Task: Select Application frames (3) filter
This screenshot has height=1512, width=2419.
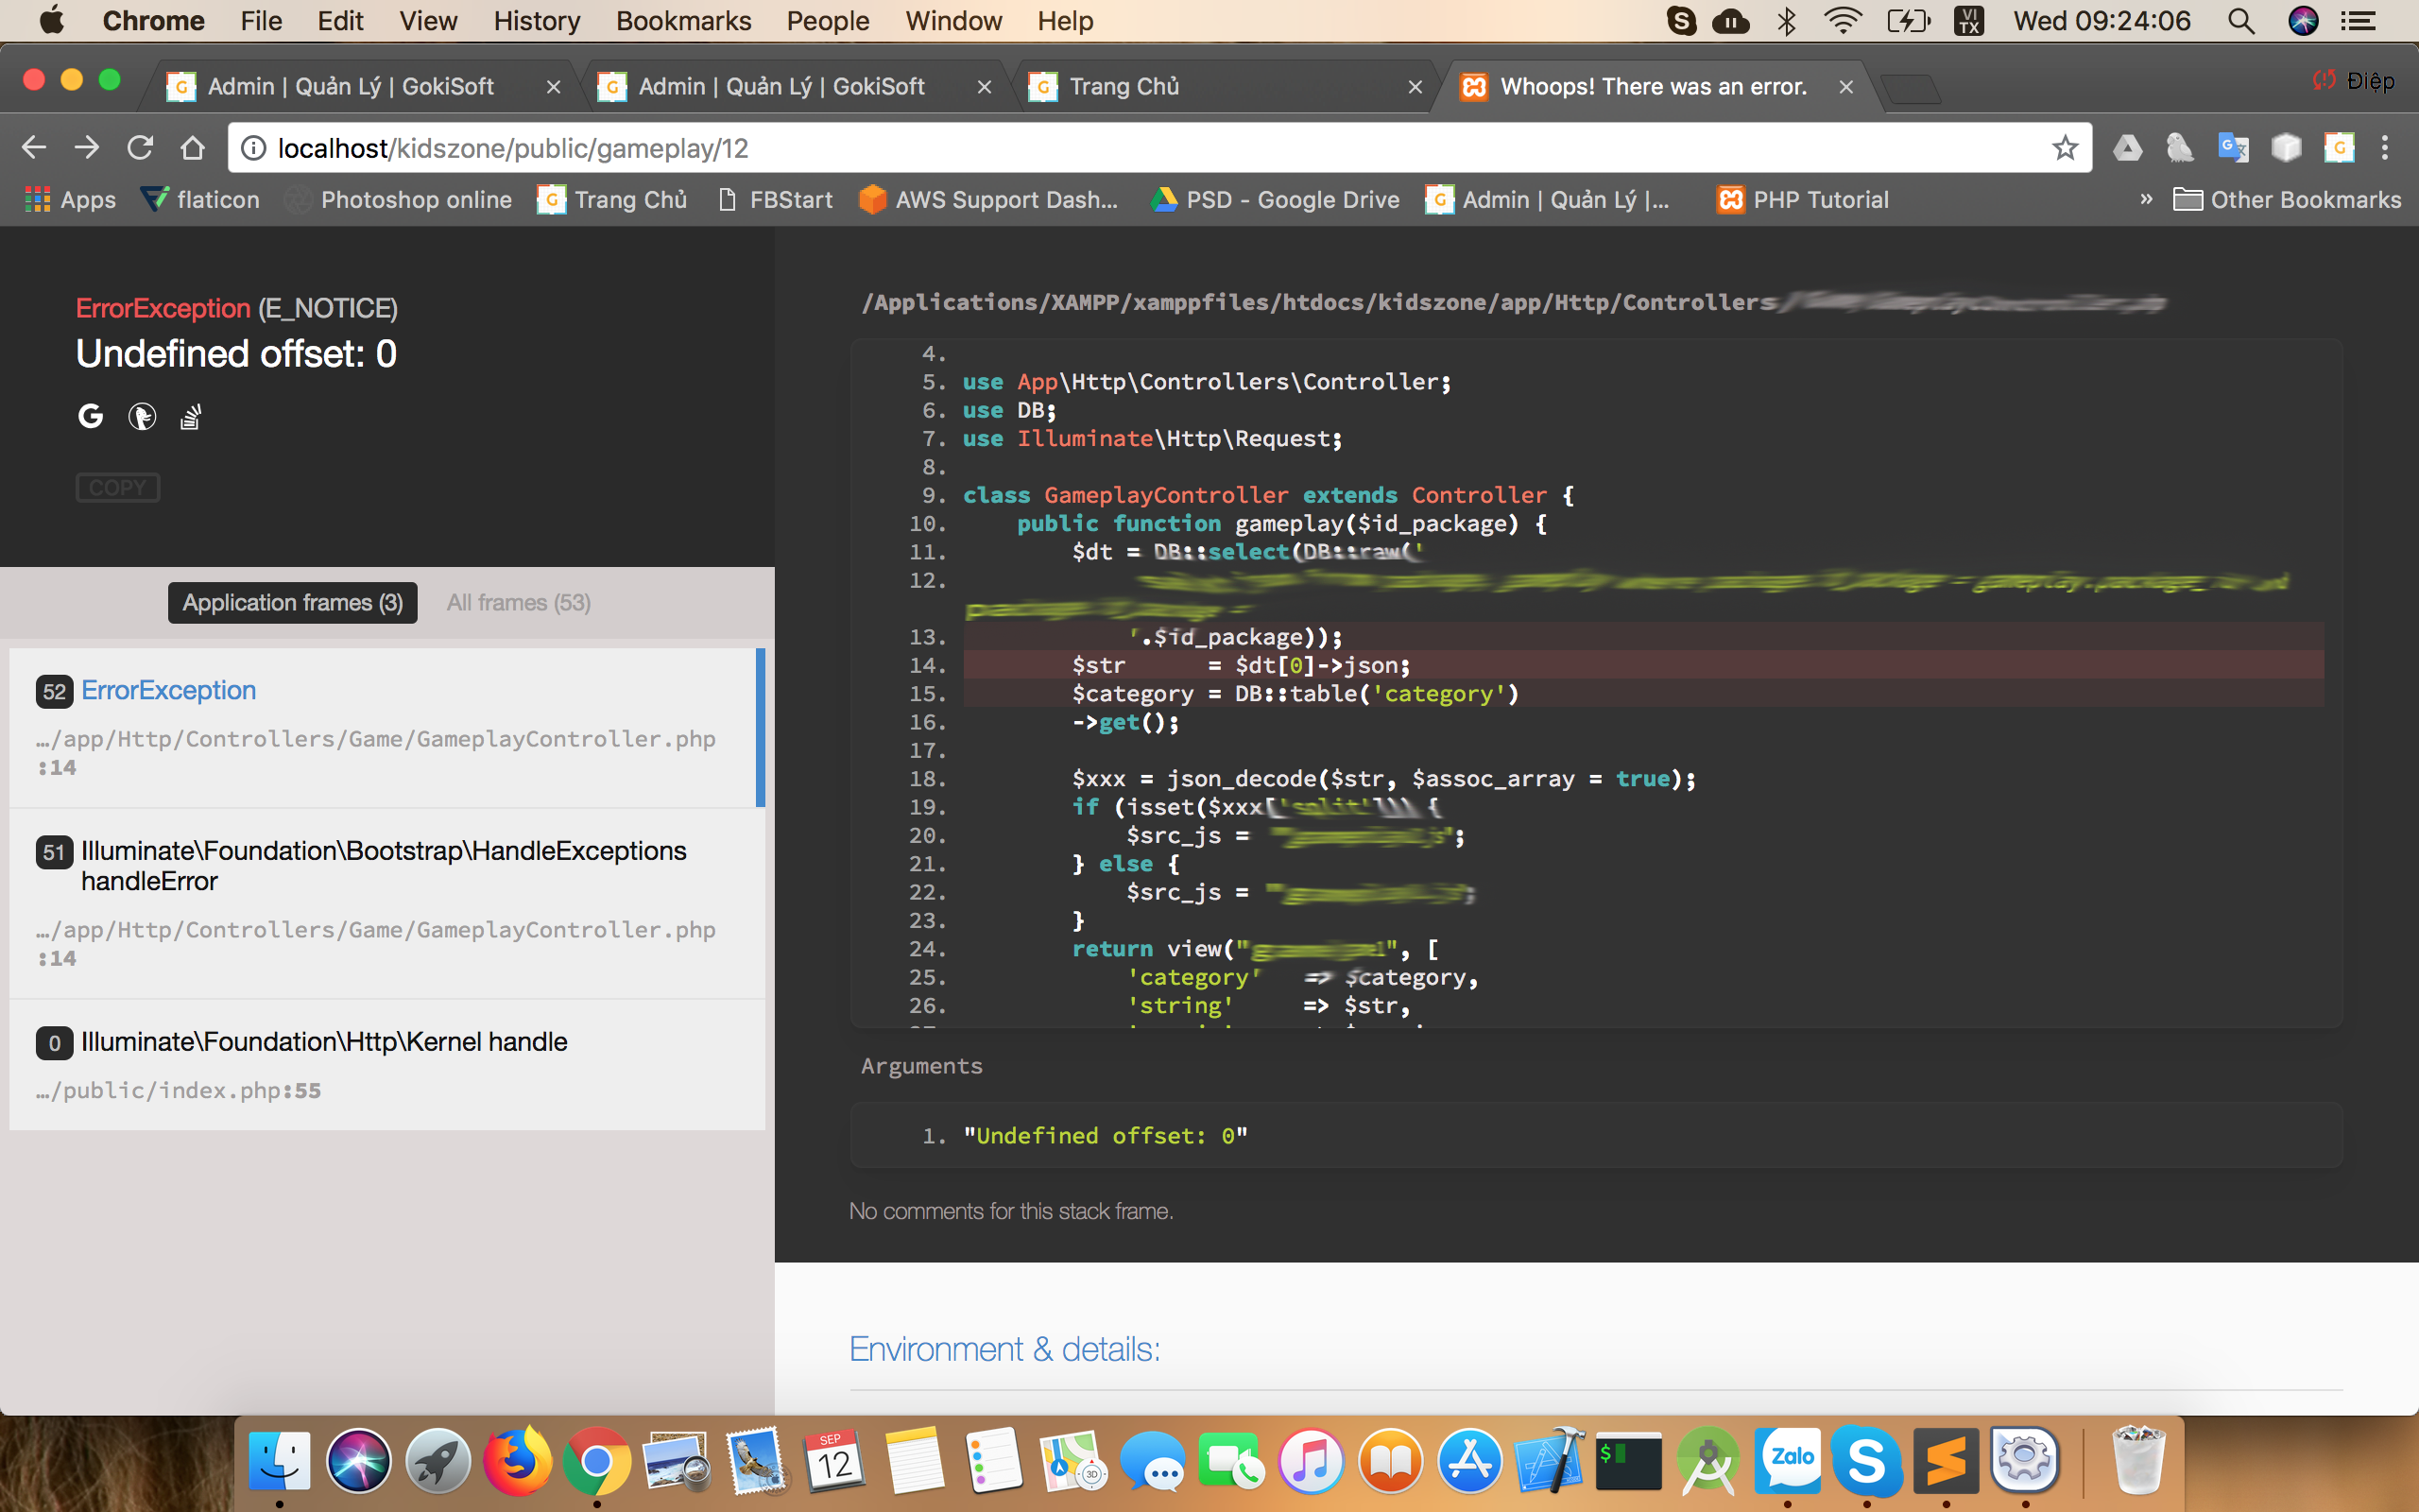Action: 292,603
